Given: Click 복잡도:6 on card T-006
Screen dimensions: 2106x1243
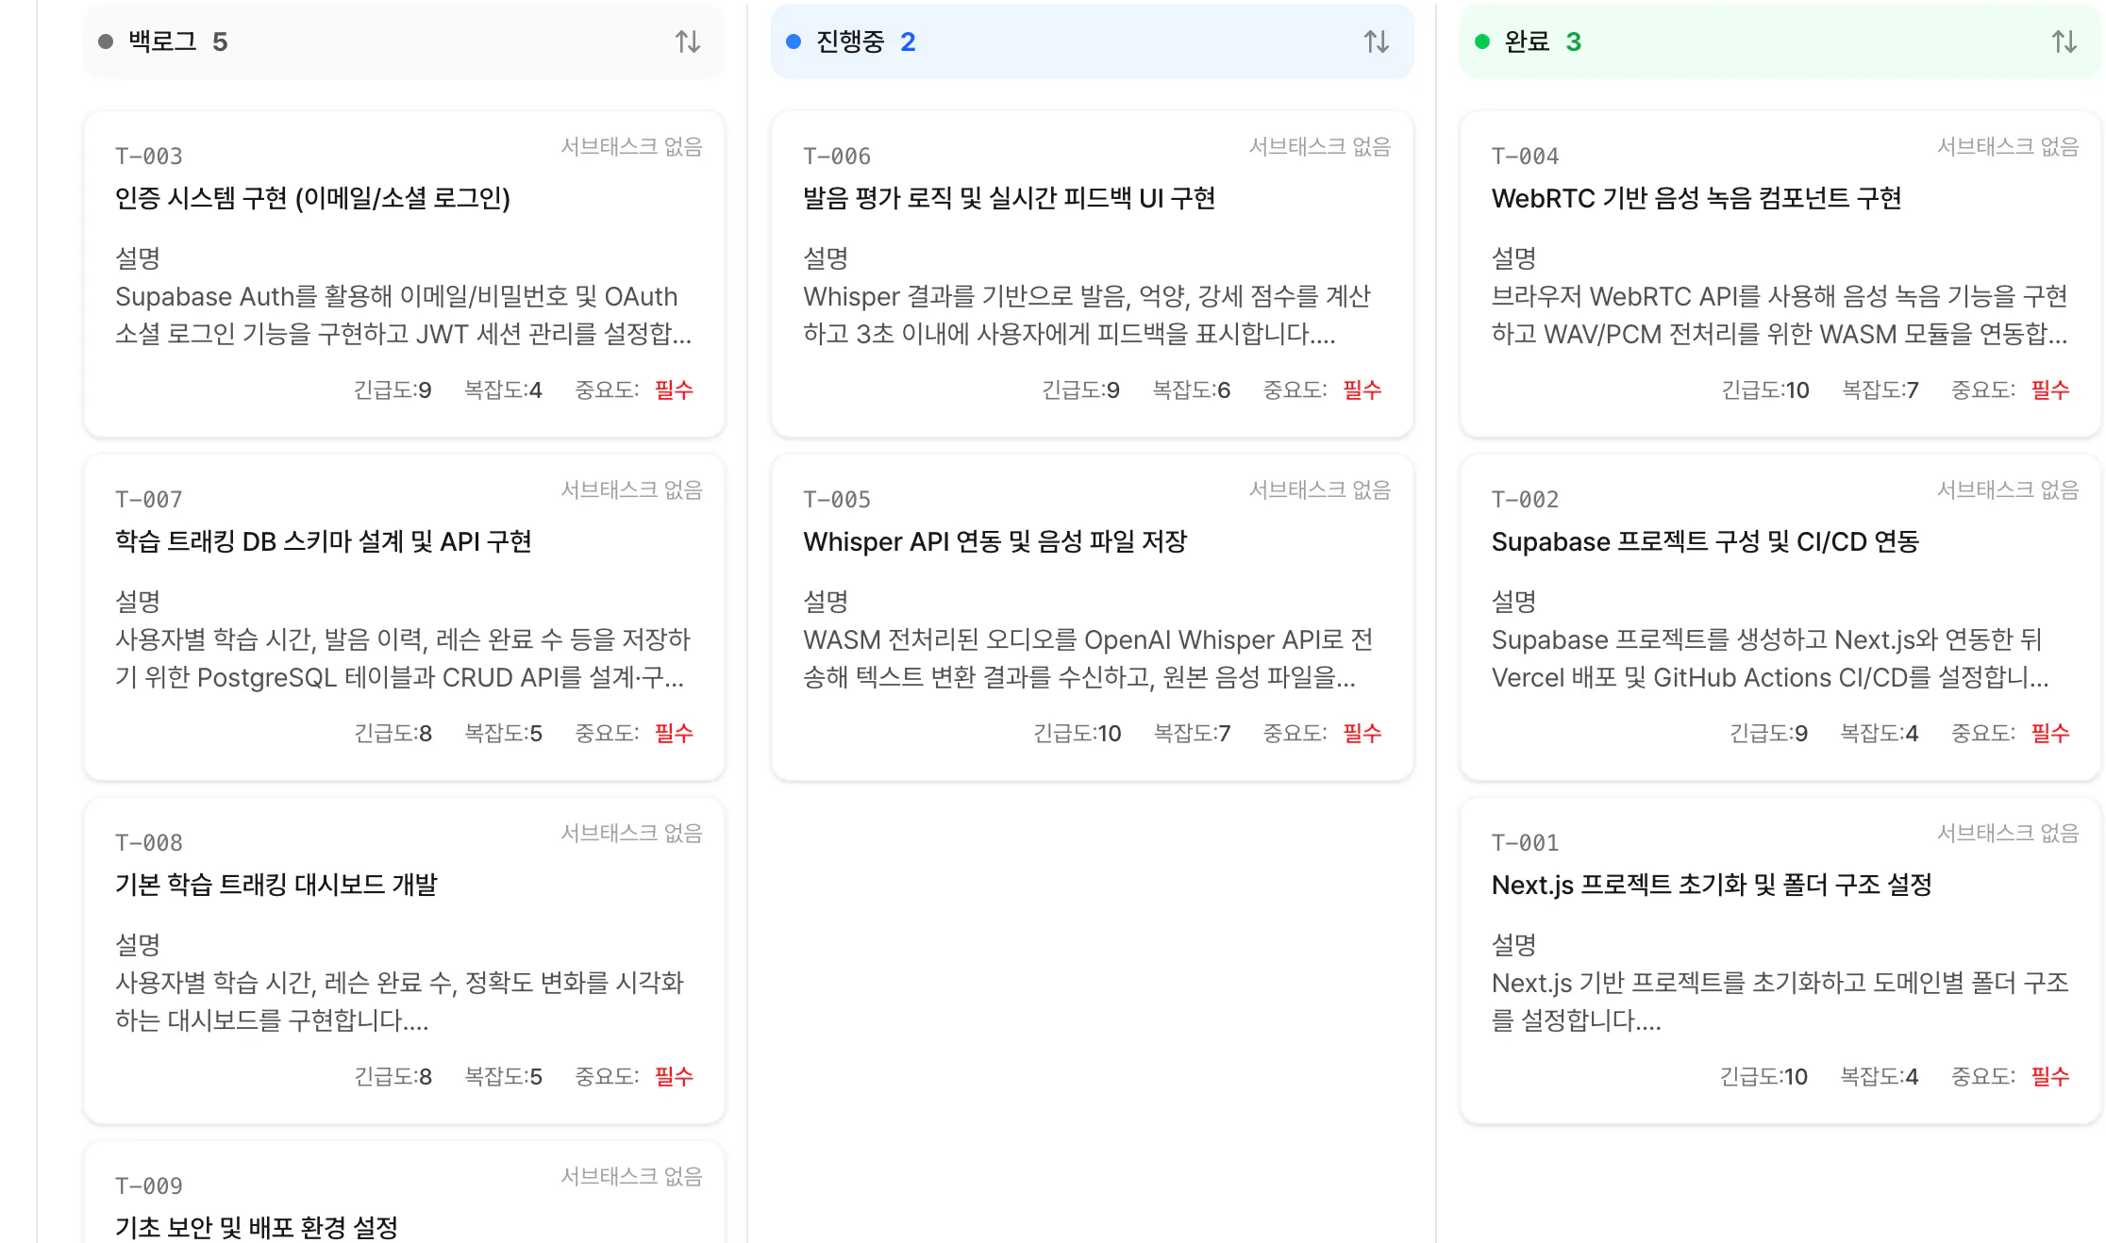Looking at the screenshot, I should pyautogui.click(x=1192, y=389).
